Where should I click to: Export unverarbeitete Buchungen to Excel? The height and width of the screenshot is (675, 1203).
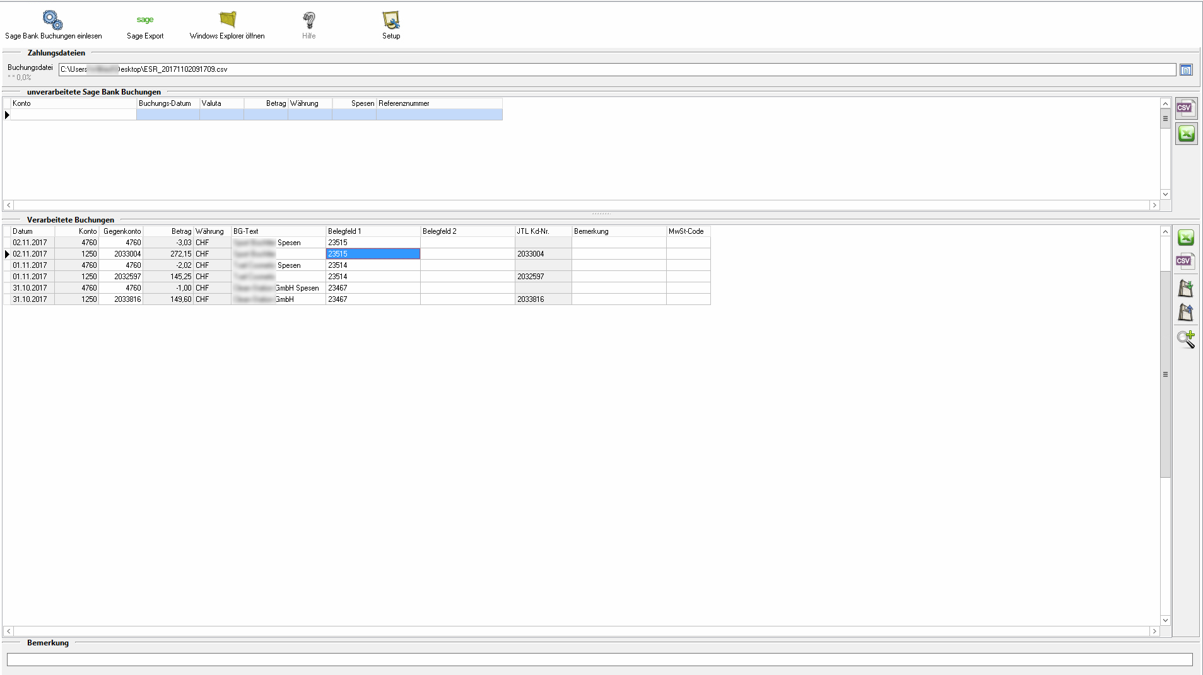(1186, 134)
